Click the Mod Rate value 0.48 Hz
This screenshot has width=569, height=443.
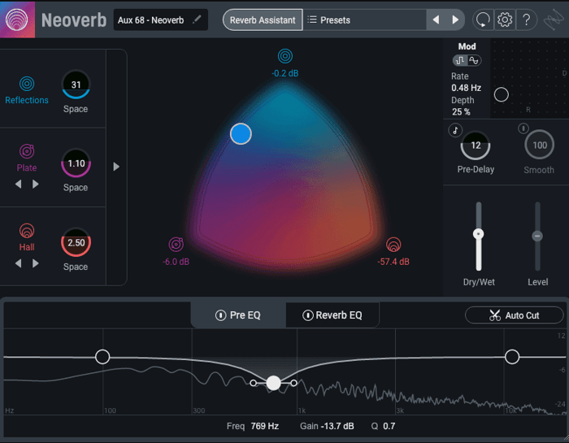(x=467, y=88)
